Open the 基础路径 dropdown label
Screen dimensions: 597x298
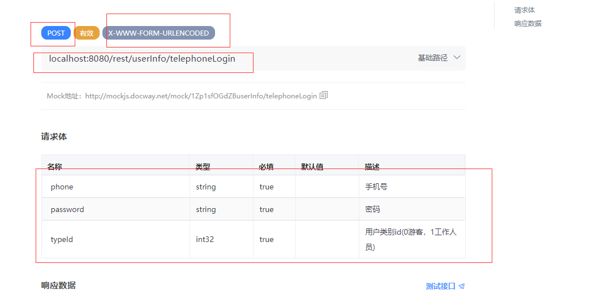pyautogui.click(x=433, y=58)
